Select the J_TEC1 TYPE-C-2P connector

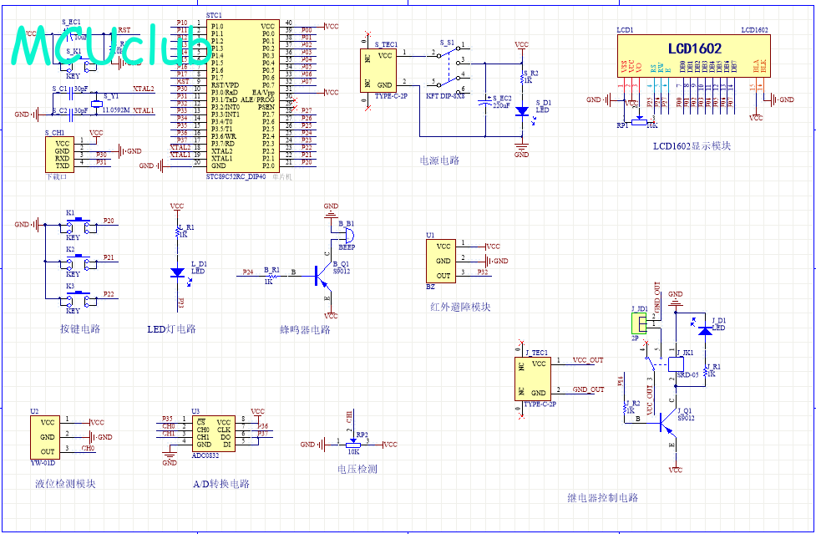pos(535,378)
